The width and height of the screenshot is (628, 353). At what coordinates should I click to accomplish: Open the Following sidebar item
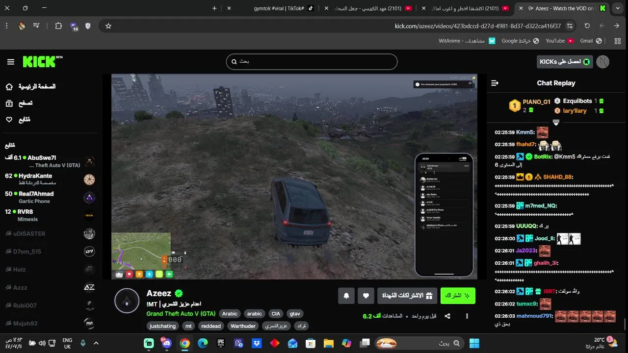point(19,120)
